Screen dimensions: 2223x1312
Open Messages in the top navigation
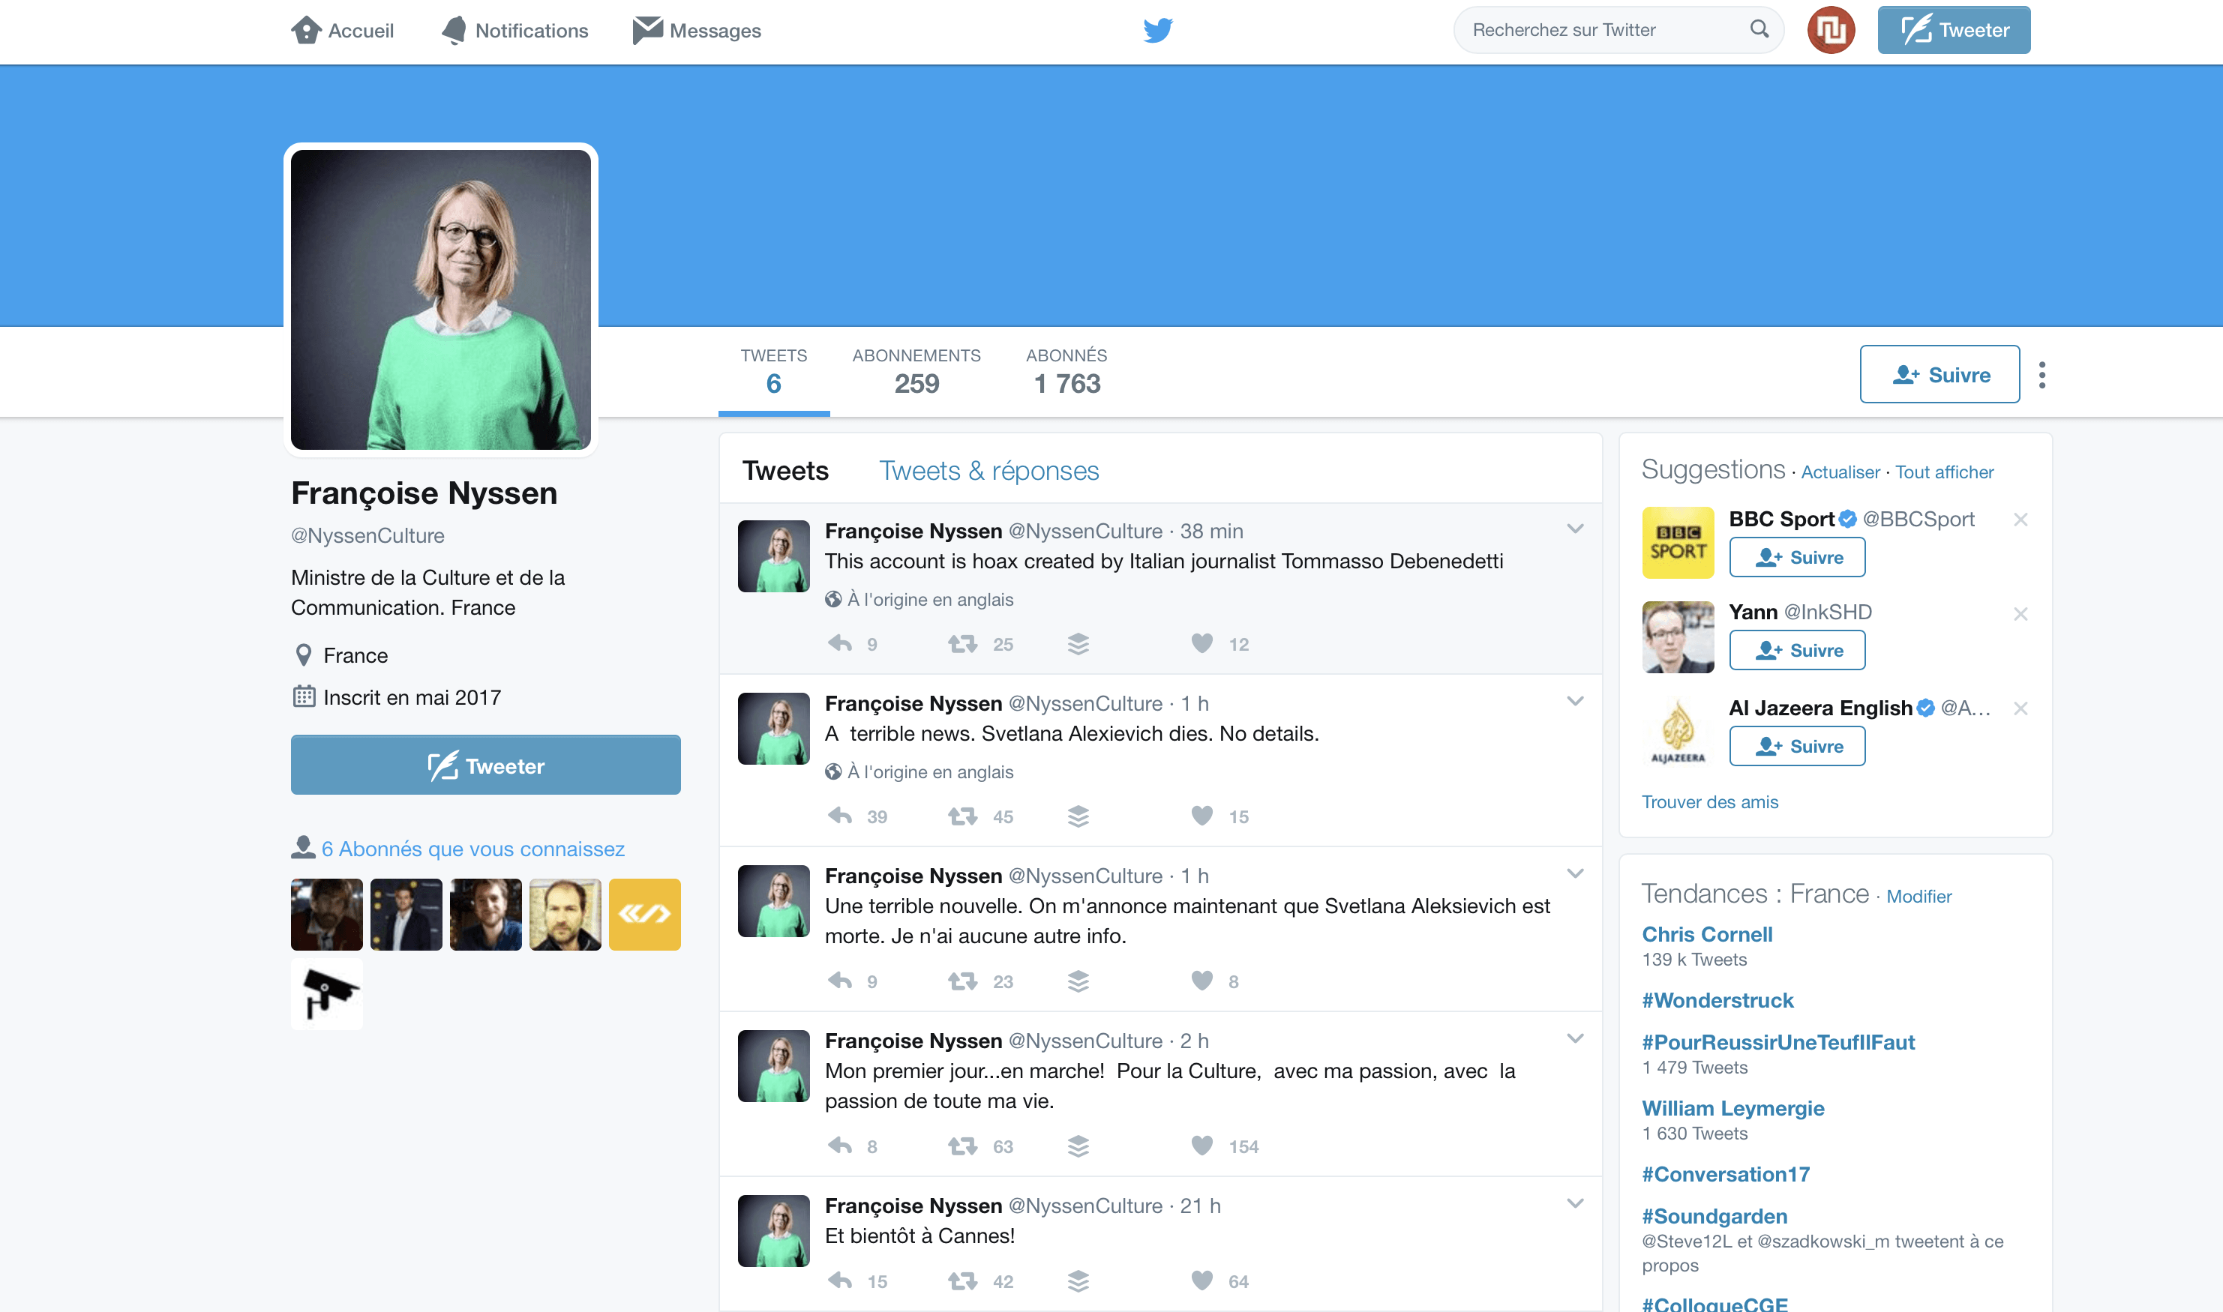pyautogui.click(x=697, y=30)
